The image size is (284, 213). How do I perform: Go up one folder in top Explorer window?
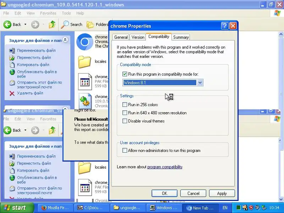(x=52, y=24)
